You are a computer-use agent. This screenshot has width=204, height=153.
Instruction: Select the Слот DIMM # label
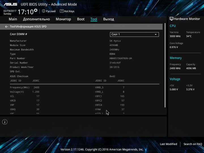pyautogui.click(x=18, y=34)
